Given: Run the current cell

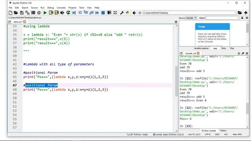Looking at the screenshot, I should [x=51, y=13].
